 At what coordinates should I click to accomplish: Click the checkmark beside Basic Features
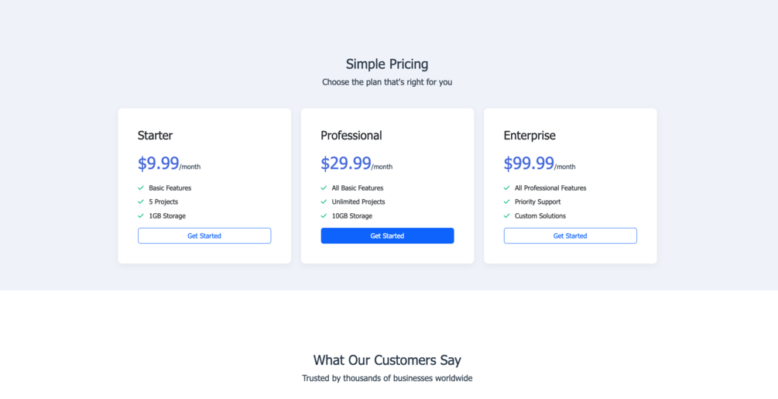(x=141, y=188)
